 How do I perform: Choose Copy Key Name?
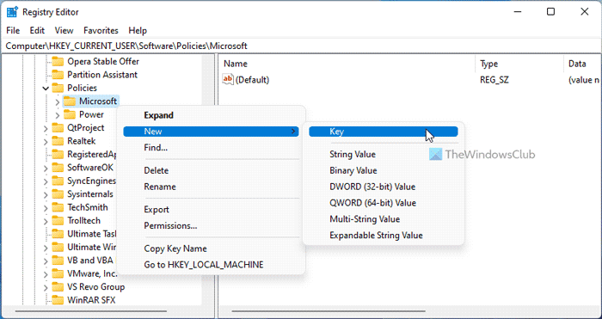click(211, 248)
